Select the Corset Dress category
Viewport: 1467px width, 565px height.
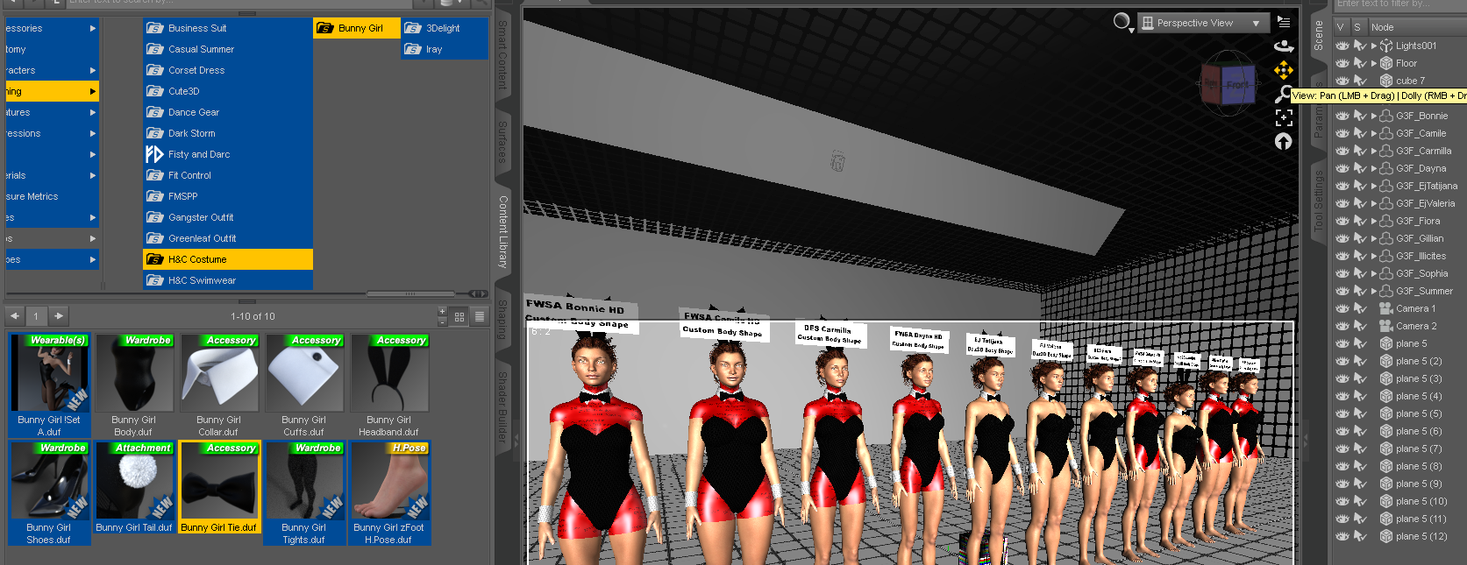point(228,70)
